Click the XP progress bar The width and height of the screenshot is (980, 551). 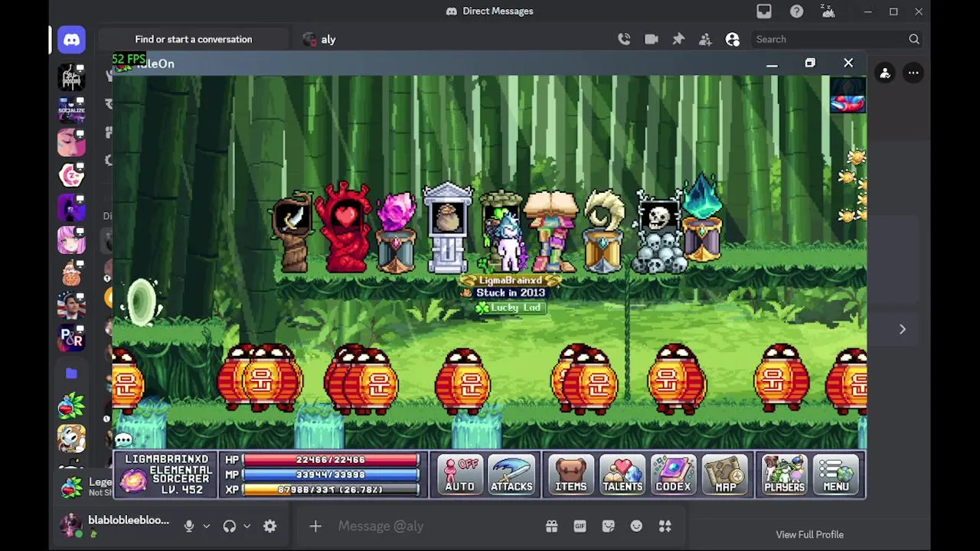331,489
